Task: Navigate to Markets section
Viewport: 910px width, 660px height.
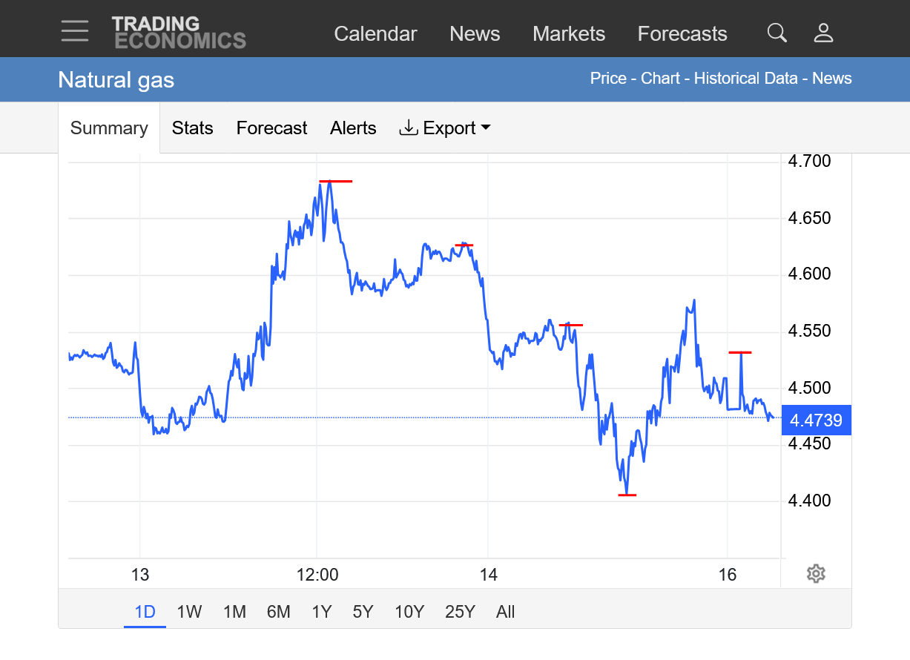Action: click(x=569, y=34)
